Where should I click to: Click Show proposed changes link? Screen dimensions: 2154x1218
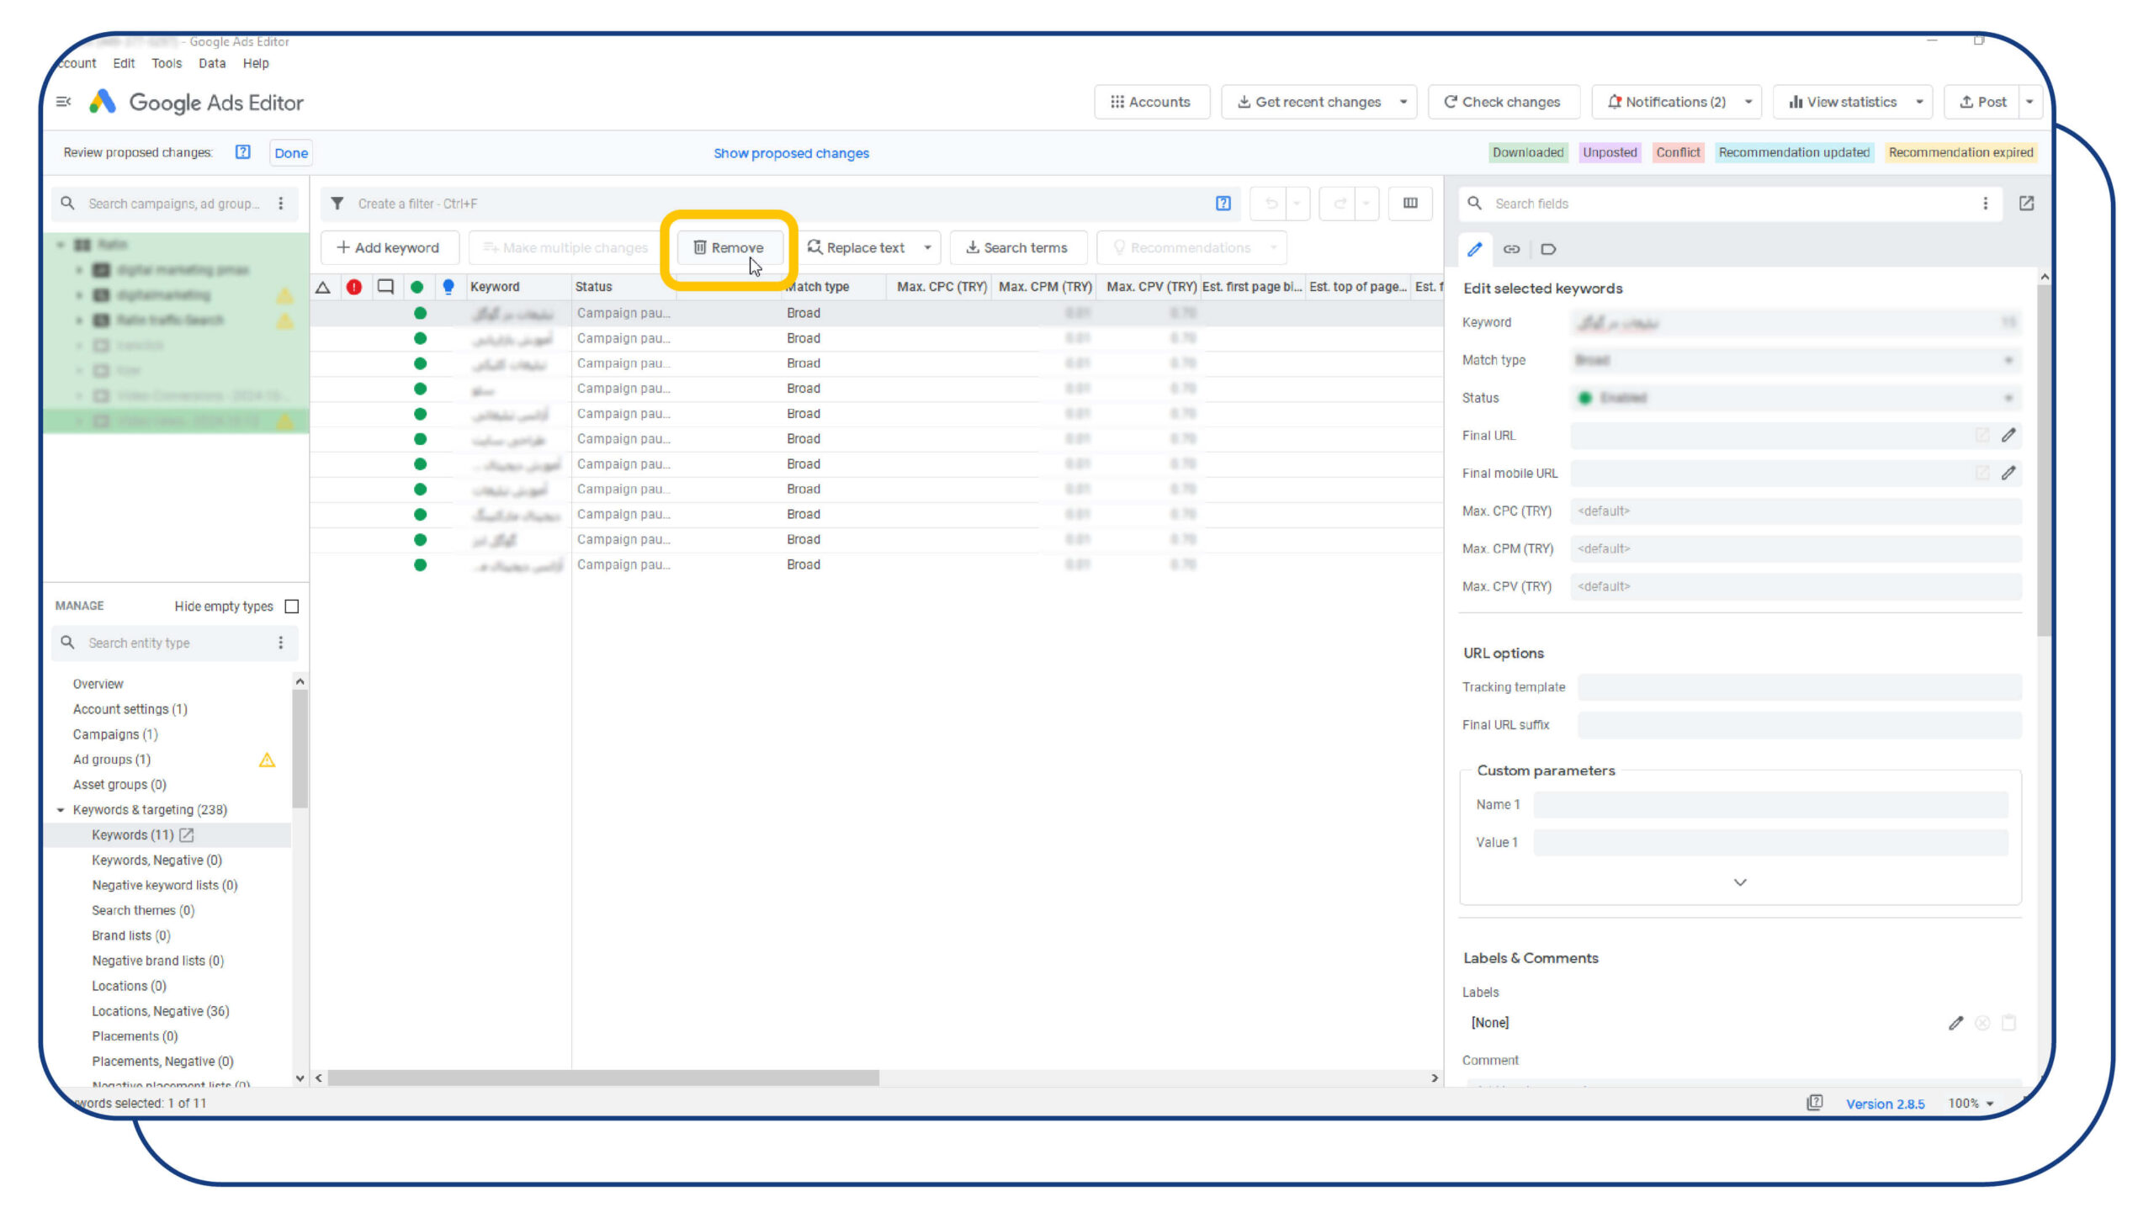[791, 153]
